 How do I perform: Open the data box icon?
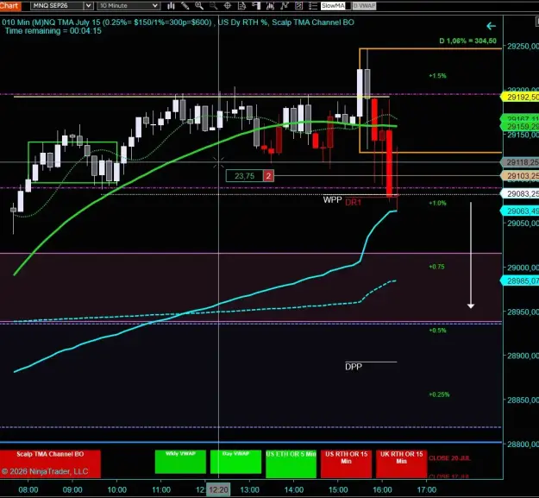[x=241, y=5]
